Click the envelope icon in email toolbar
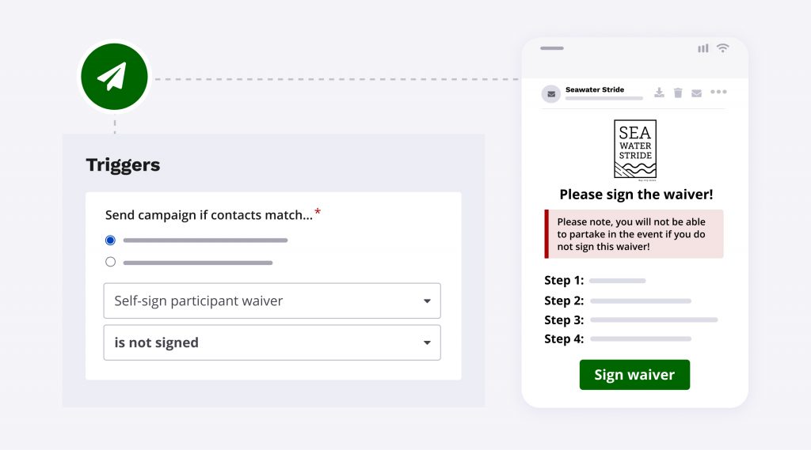This screenshot has width=811, height=450. [696, 93]
